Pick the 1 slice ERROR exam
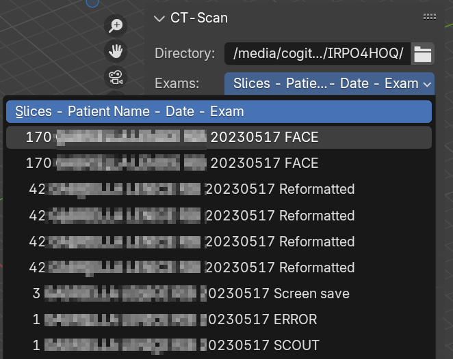The image size is (453, 359). [x=219, y=319]
